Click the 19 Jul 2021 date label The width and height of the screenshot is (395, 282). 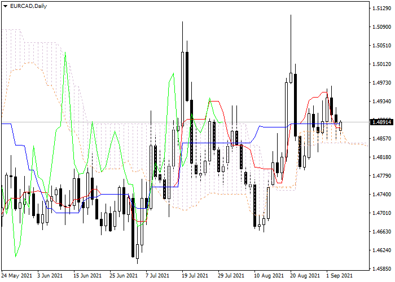coord(195,276)
